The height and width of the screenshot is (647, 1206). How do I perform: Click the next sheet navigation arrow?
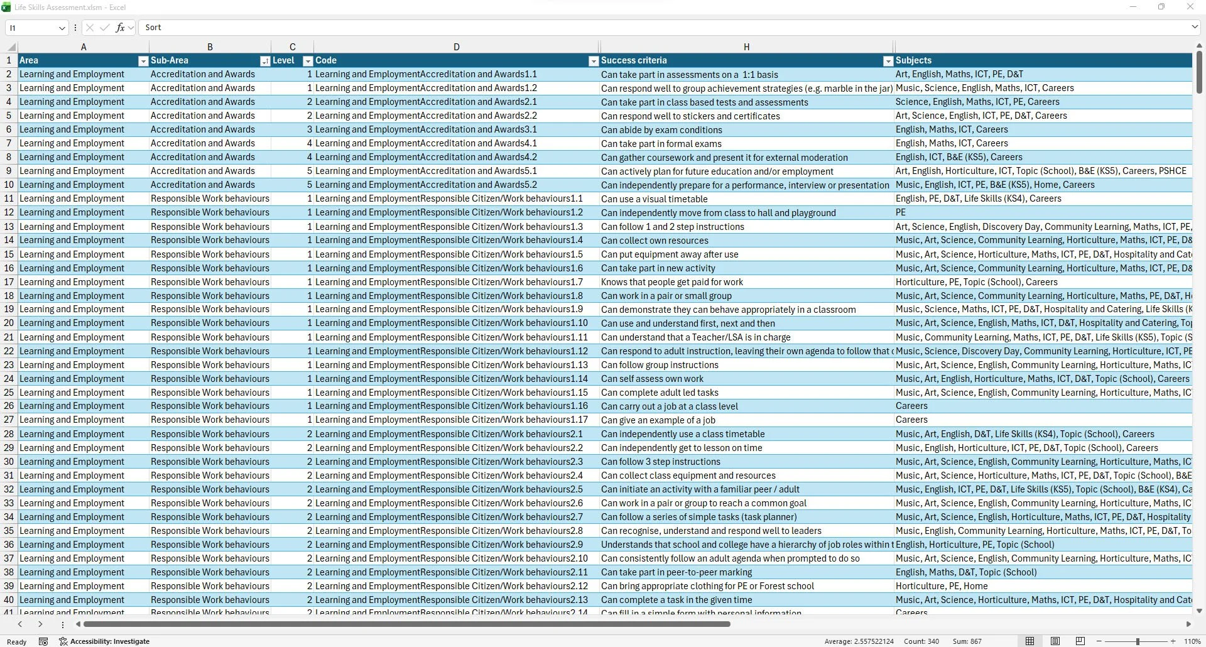click(40, 624)
